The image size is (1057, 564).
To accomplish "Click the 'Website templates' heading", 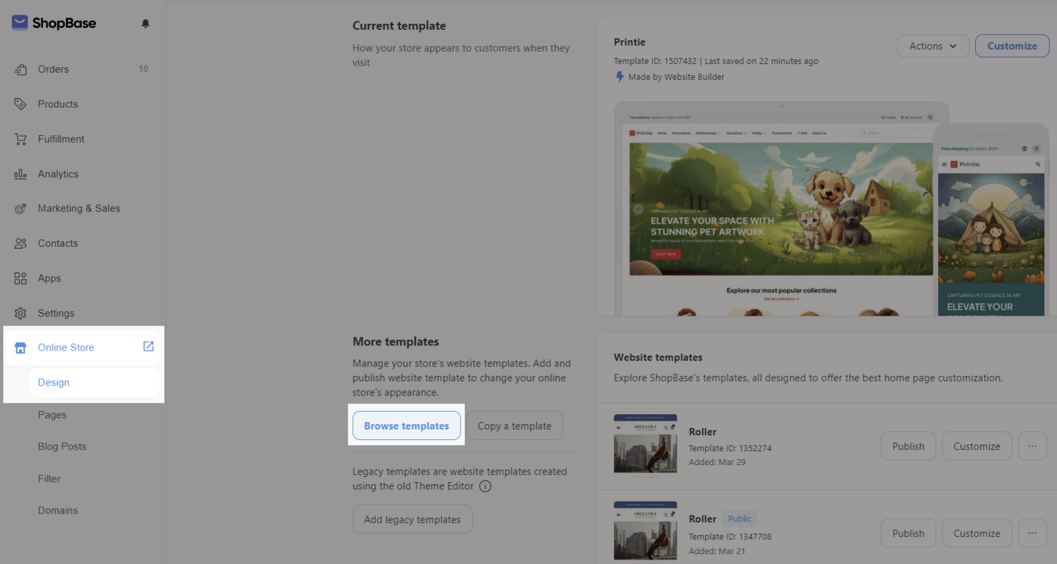I will 658,357.
